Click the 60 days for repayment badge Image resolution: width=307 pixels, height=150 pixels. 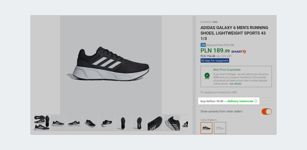point(215,61)
